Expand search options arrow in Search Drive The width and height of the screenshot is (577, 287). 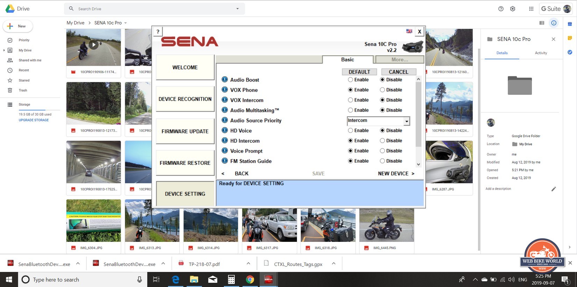tap(237, 9)
